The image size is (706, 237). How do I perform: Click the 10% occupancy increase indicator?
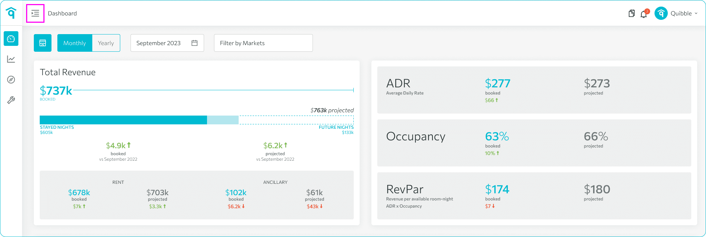coord(492,153)
